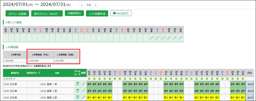
Task: Click the 前月スケジュールのコピー button
Action: pyautogui.click(x=47, y=13)
